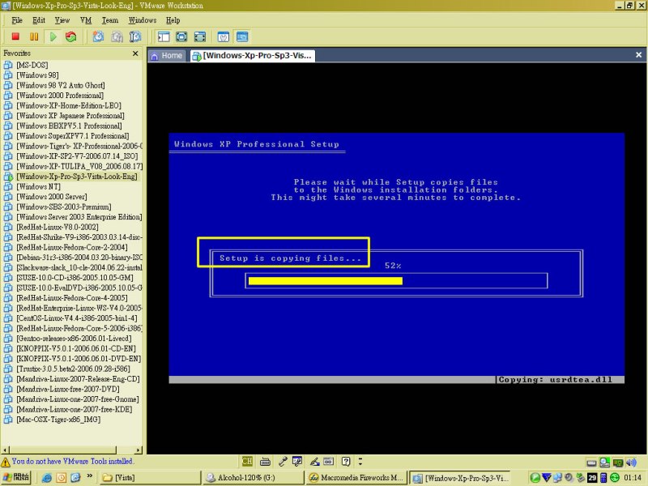Take a snapshot of the virtual machine
The image size is (648, 486).
98,36
